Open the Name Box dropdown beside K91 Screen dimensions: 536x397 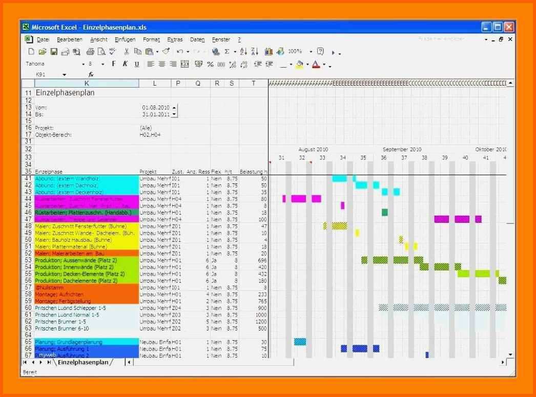pos(64,74)
